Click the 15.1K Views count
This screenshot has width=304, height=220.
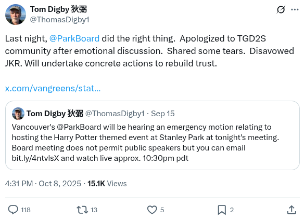tap(107, 184)
